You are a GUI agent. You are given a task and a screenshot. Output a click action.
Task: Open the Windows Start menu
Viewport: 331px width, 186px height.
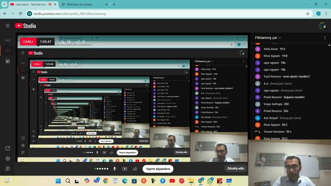coord(58,181)
